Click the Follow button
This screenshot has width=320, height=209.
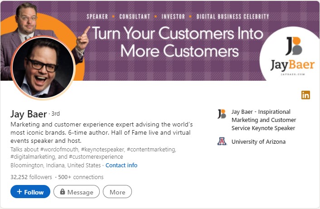pyautogui.click(x=30, y=192)
